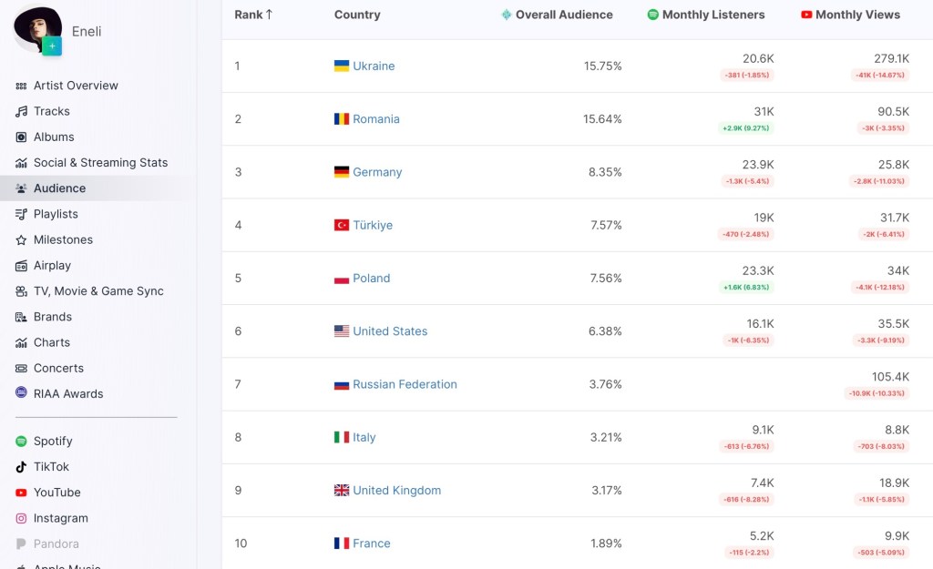Click the RIAA Awards badge icon
933x569 pixels.
coord(22,393)
